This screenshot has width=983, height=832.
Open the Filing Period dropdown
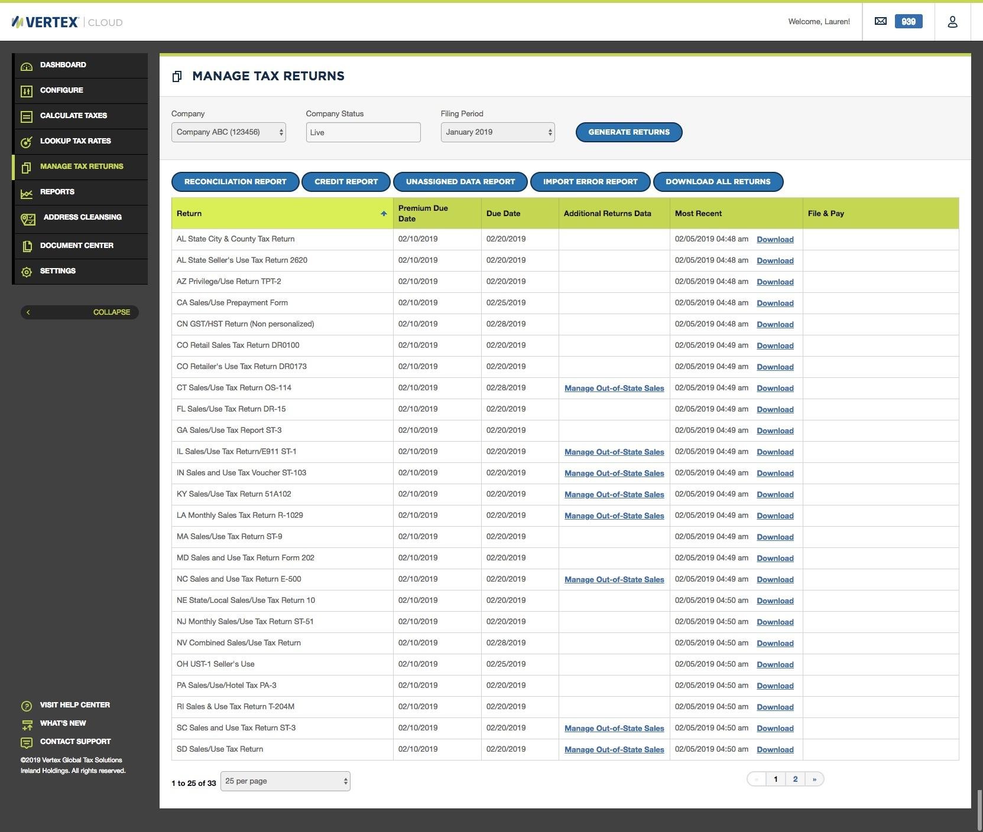pyautogui.click(x=498, y=132)
